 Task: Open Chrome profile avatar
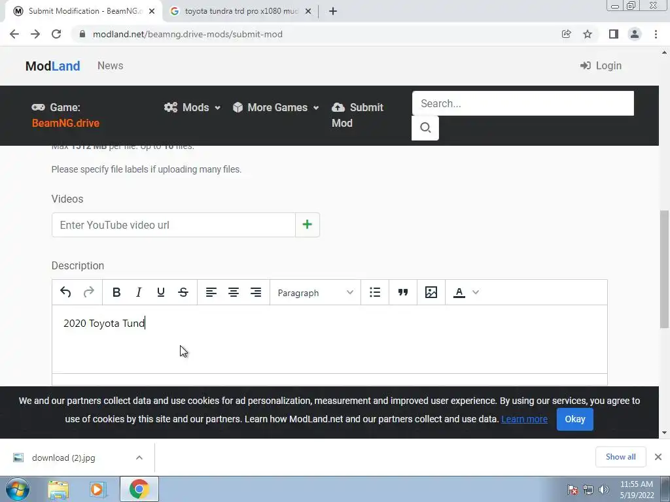(635, 34)
